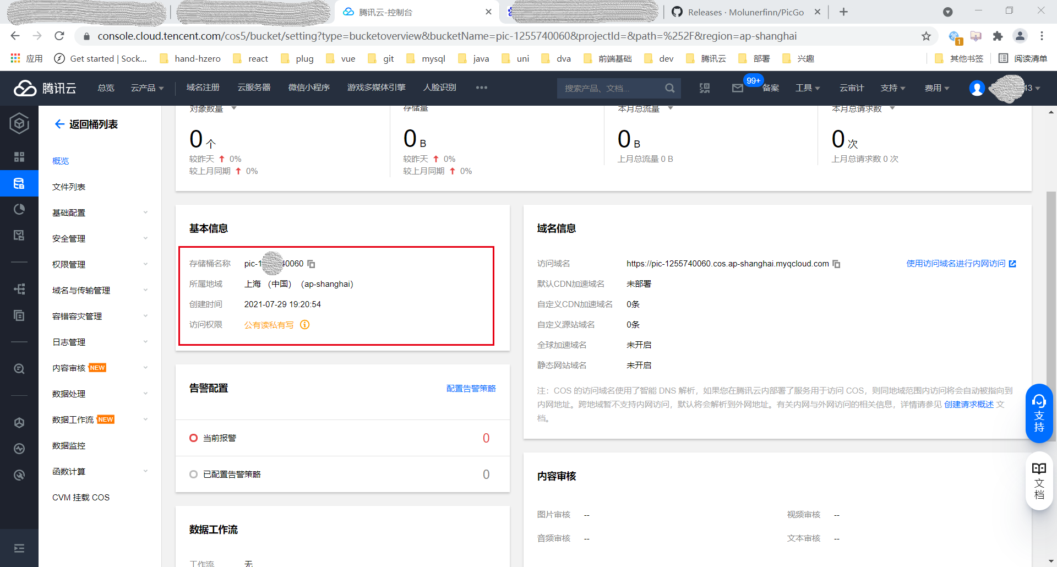Click the search magnifier icon
Image resolution: width=1057 pixels, height=567 pixels.
coord(669,88)
